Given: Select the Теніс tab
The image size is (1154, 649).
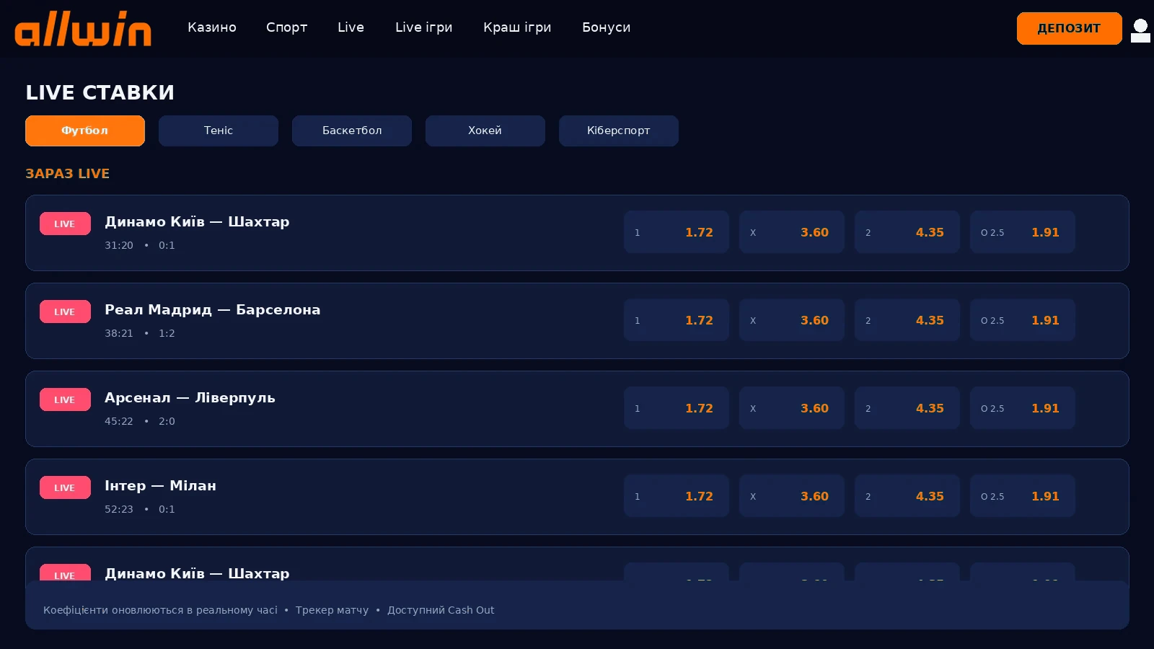Looking at the screenshot, I should (219, 131).
